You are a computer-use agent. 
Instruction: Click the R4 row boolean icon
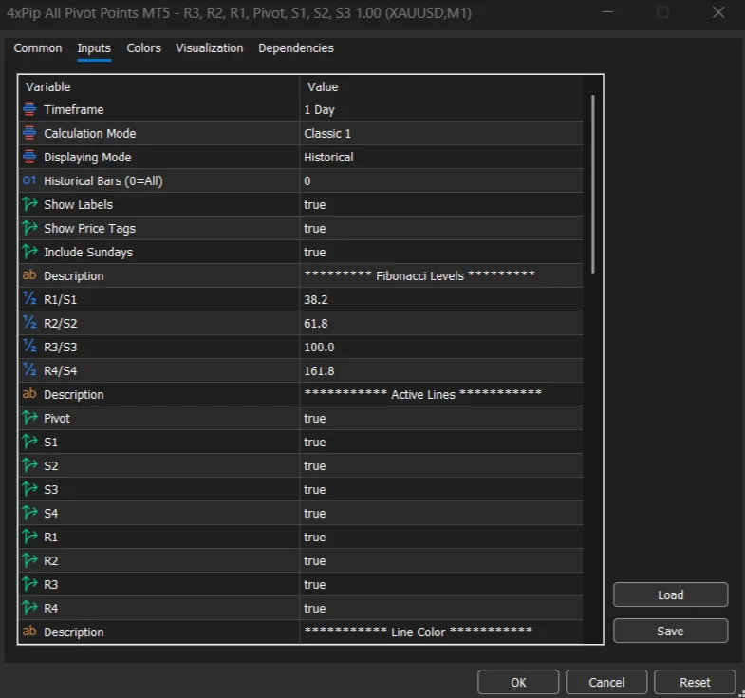[x=29, y=608]
